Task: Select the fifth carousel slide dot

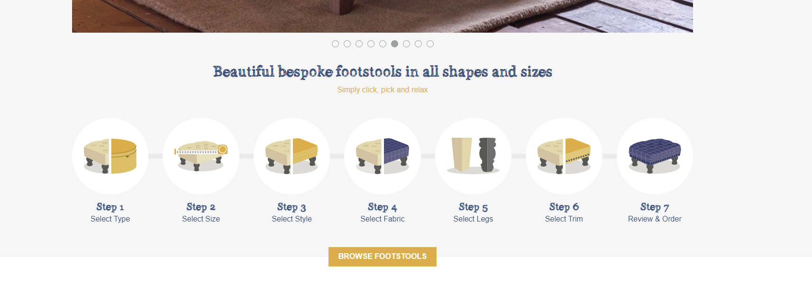Action: tap(383, 44)
